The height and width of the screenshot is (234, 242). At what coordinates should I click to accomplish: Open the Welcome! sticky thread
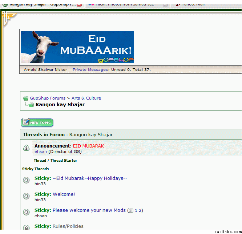[64, 194]
